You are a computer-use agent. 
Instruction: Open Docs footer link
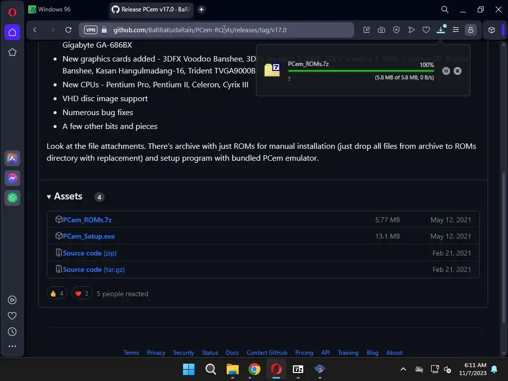pyautogui.click(x=232, y=353)
